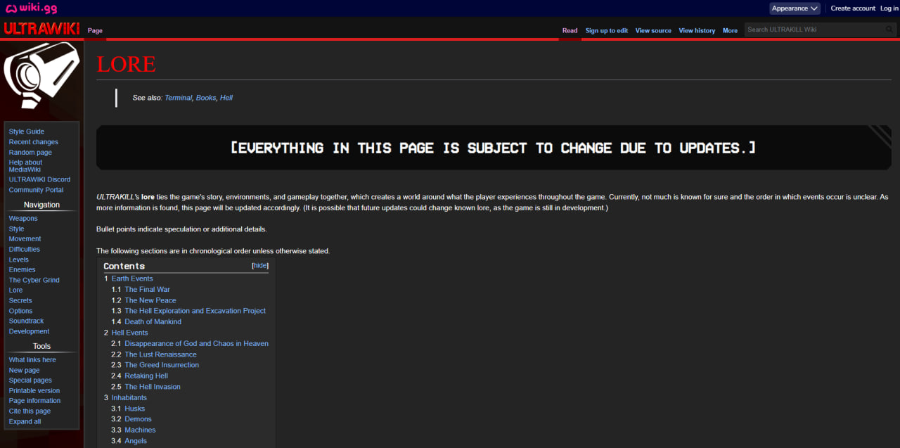Click the camera robot wiki image

click(41, 76)
